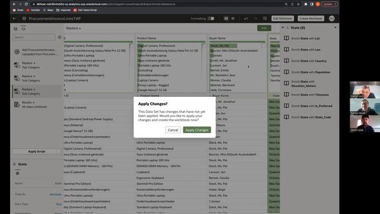Open the Imported bookmarks folder
This screenshot has width=380, height=214.
coord(64,10)
